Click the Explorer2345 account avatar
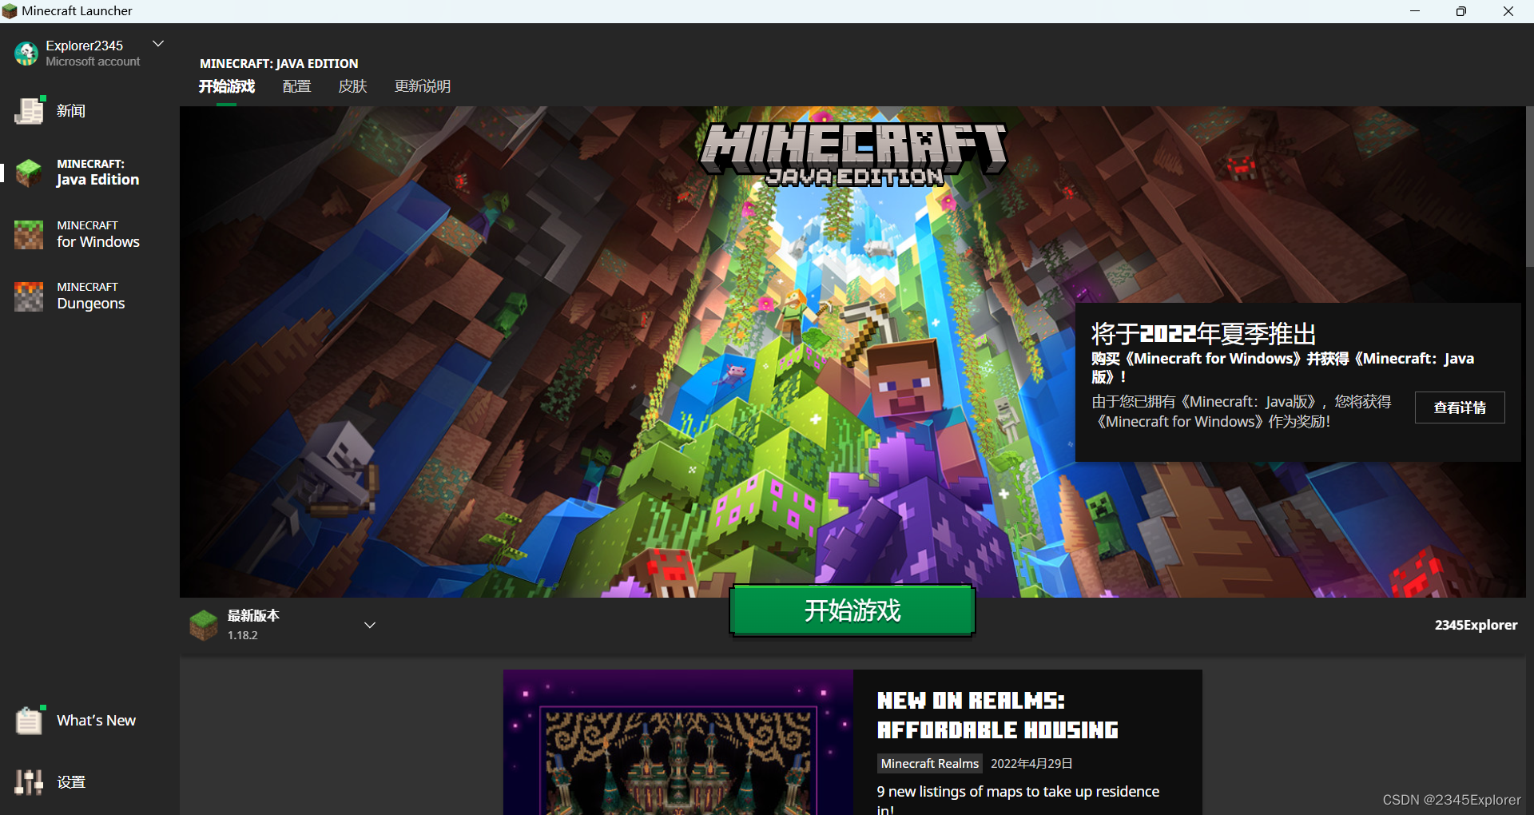The width and height of the screenshot is (1534, 815). [26, 53]
